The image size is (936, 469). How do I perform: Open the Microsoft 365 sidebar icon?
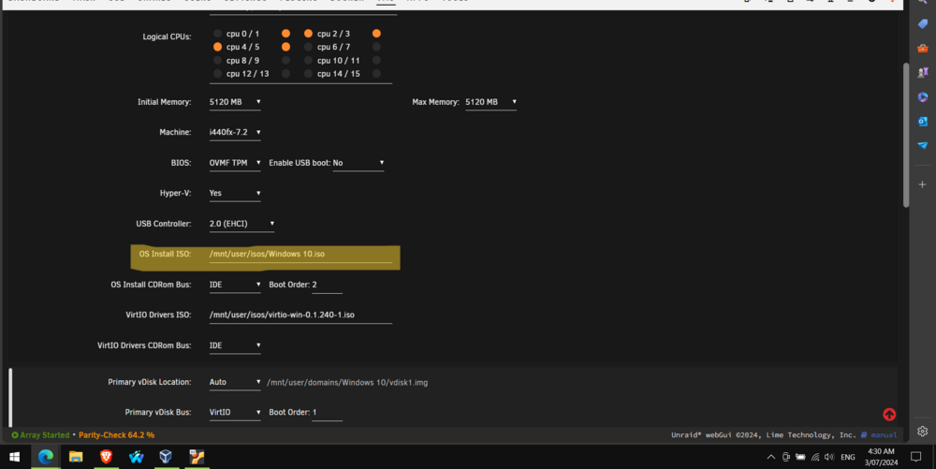click(922, 96)
